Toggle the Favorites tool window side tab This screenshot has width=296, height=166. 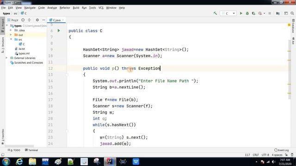(2, 137)
